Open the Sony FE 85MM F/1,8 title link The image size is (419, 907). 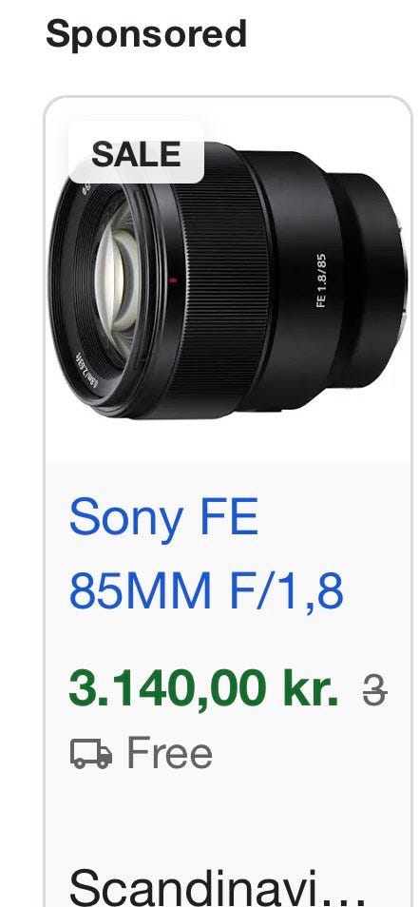(x=206, y=553)
